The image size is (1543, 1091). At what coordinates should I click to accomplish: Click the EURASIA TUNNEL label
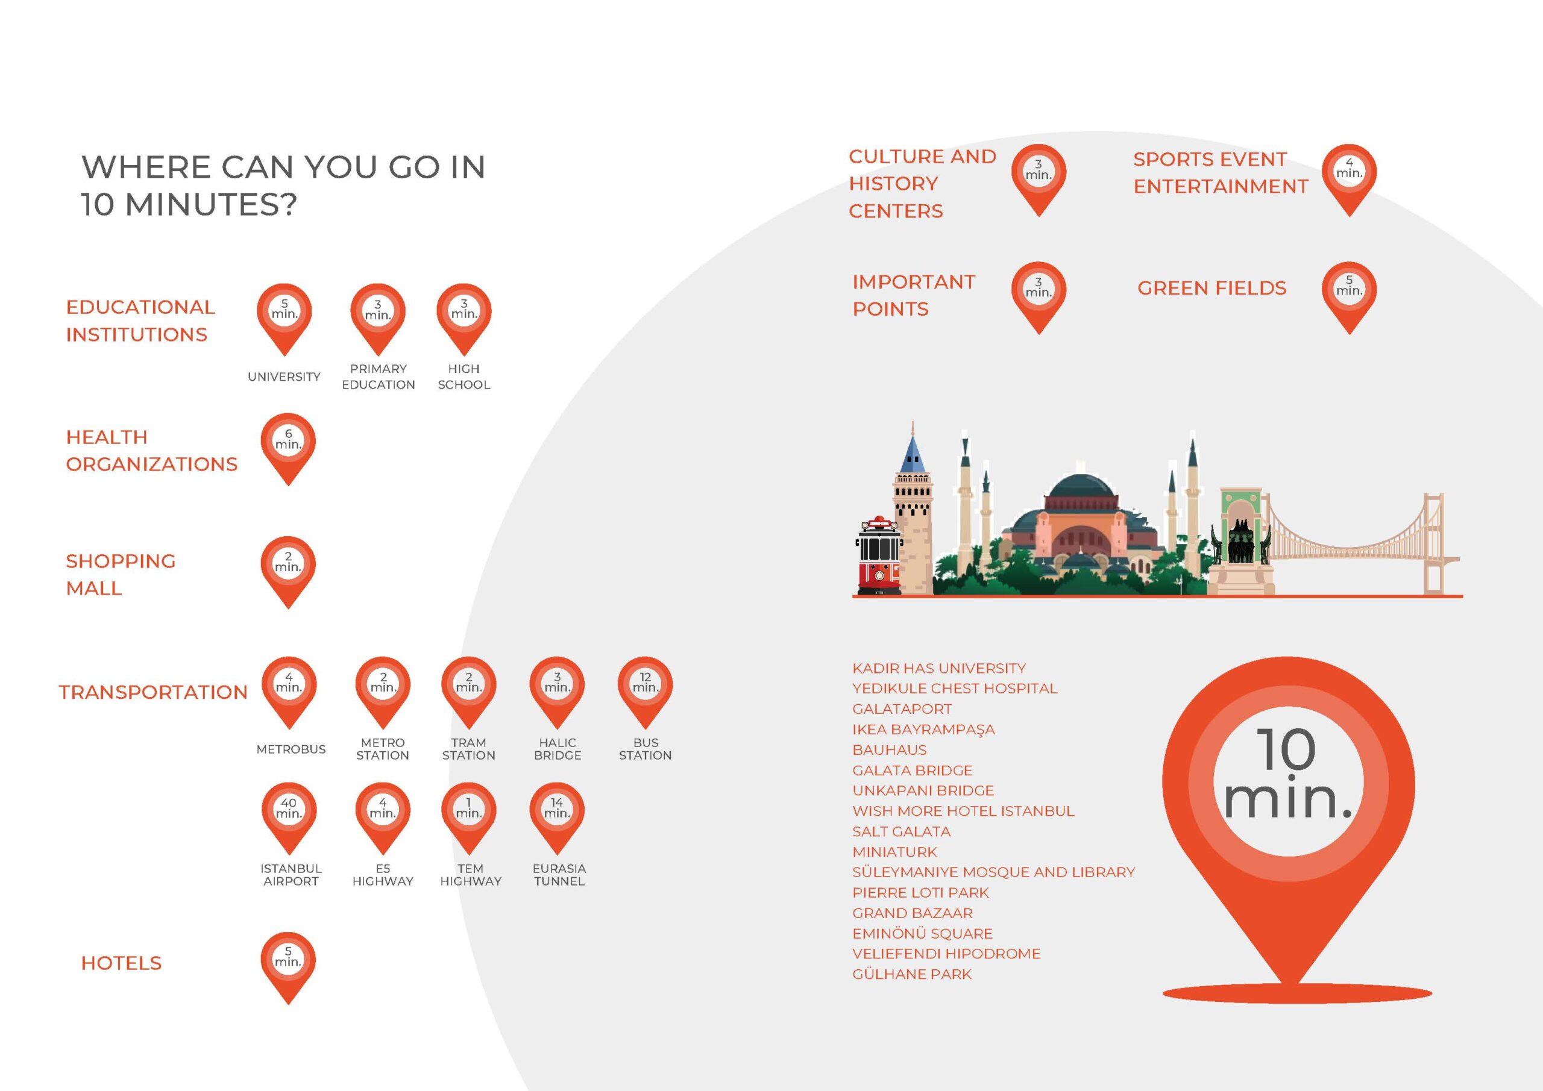559,875
